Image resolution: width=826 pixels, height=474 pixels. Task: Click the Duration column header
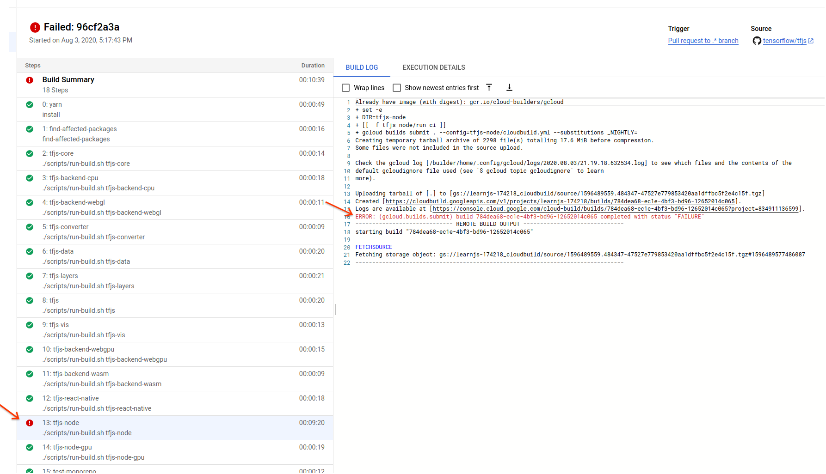point(313,66)
